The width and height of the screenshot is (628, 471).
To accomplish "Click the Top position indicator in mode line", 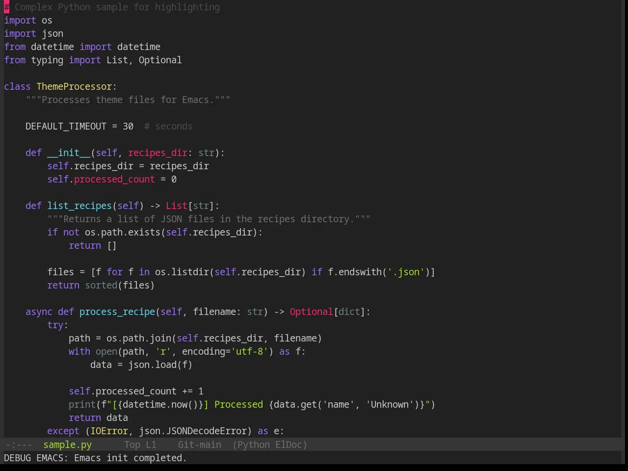I will (x=132, y=445).
